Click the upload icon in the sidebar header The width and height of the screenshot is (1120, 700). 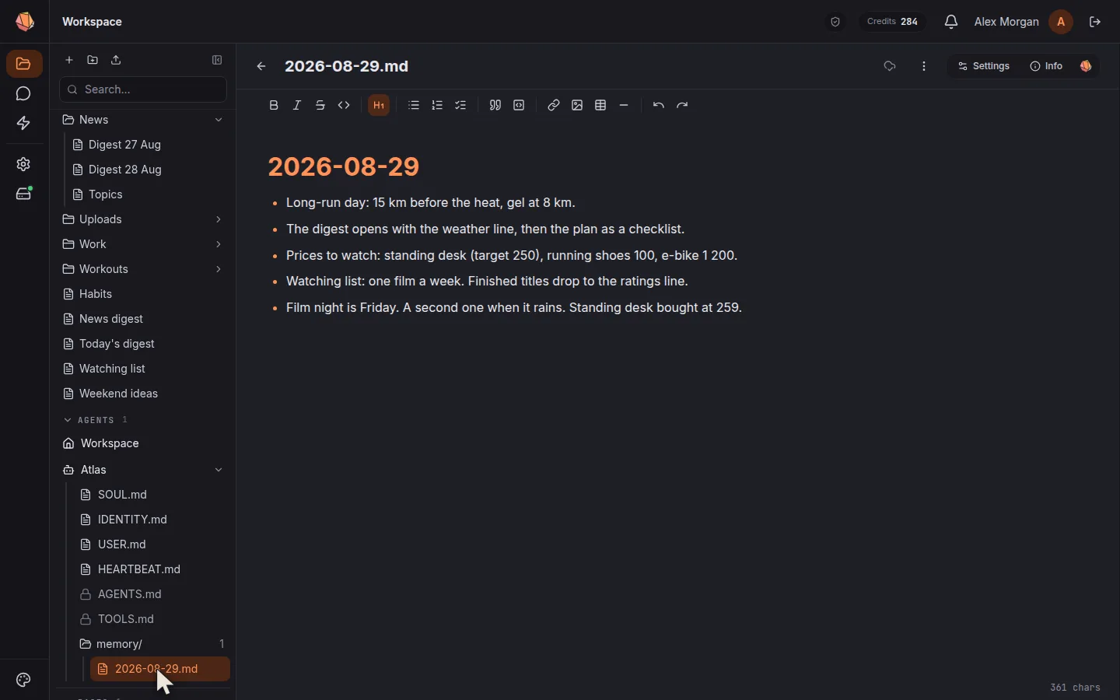tap(116, 60)
